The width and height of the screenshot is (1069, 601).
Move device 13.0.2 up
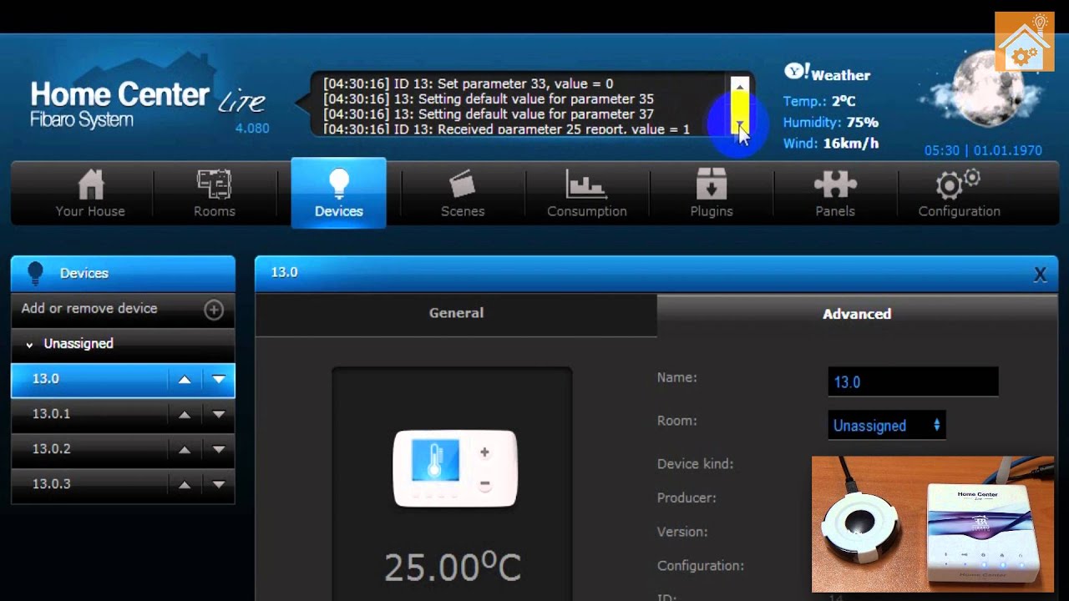point(185,449)
